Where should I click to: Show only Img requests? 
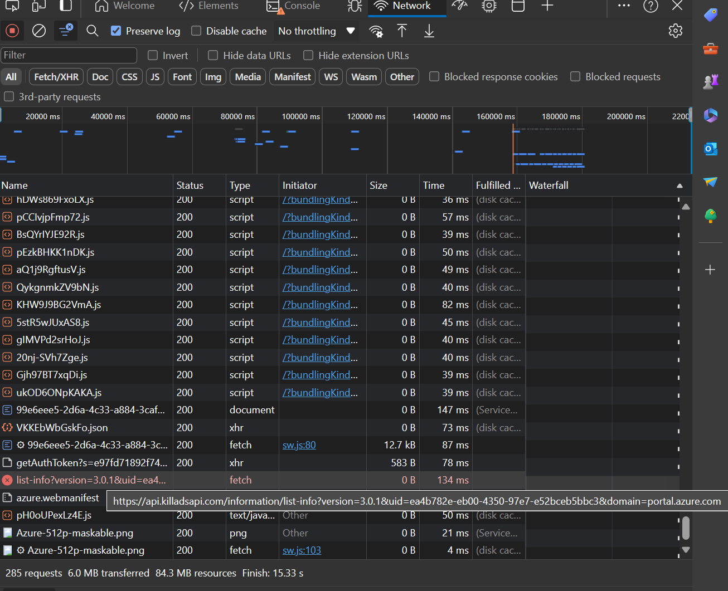pyautogui.click(x=213, y=77)
